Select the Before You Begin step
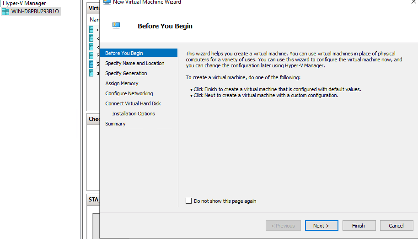Viewport: 418px width, 239px height. (x=124, y=53)
